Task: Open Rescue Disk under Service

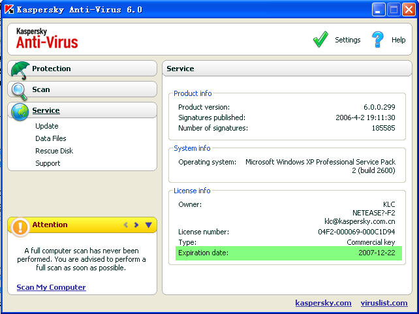Action: [x=54, y=151]
